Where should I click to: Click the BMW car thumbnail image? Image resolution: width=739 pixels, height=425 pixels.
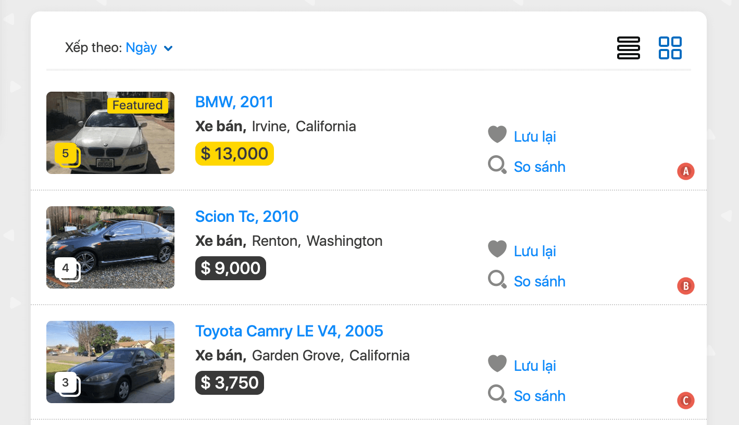point(110,133)
